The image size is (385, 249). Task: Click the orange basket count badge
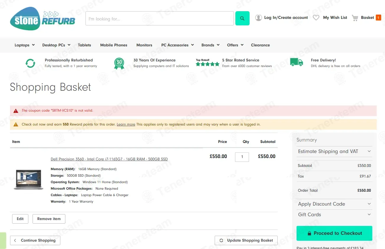[378, 18]
